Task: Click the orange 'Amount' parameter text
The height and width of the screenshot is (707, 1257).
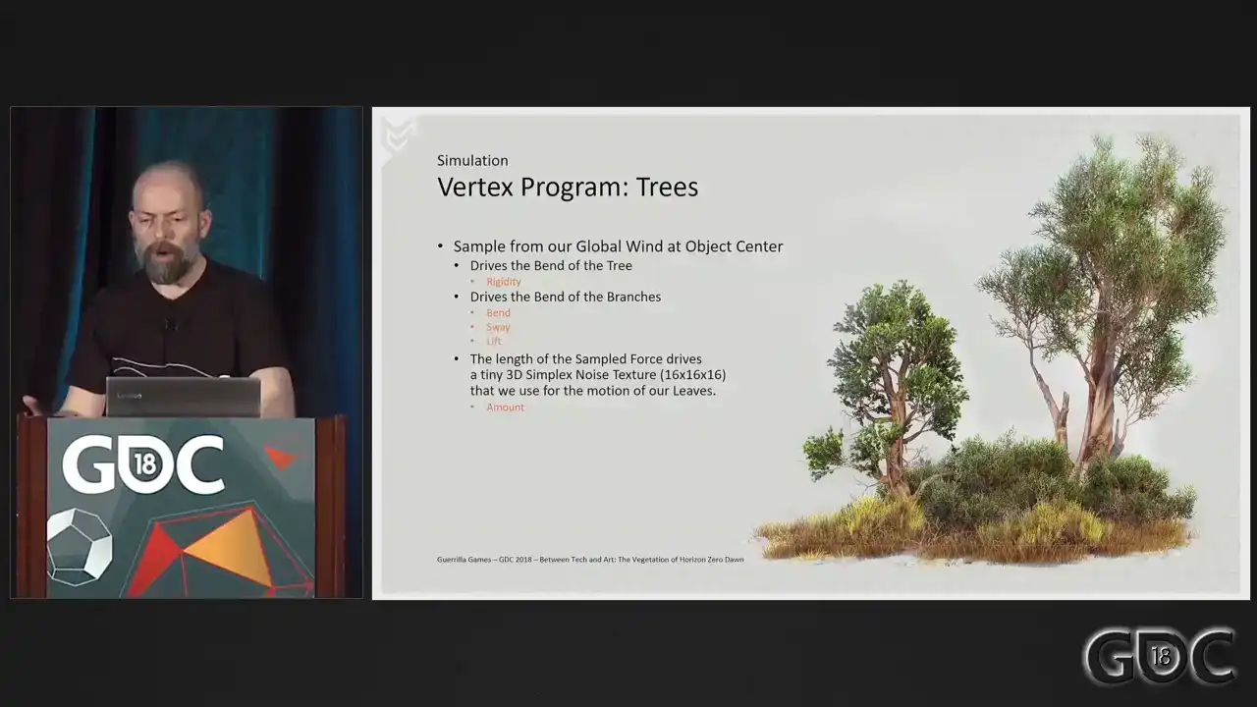Action: 505,407
